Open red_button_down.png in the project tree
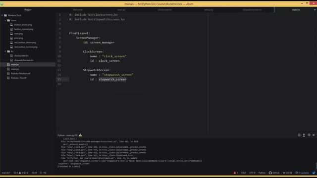This screenshot has height=178, width=317. (25, 43)
